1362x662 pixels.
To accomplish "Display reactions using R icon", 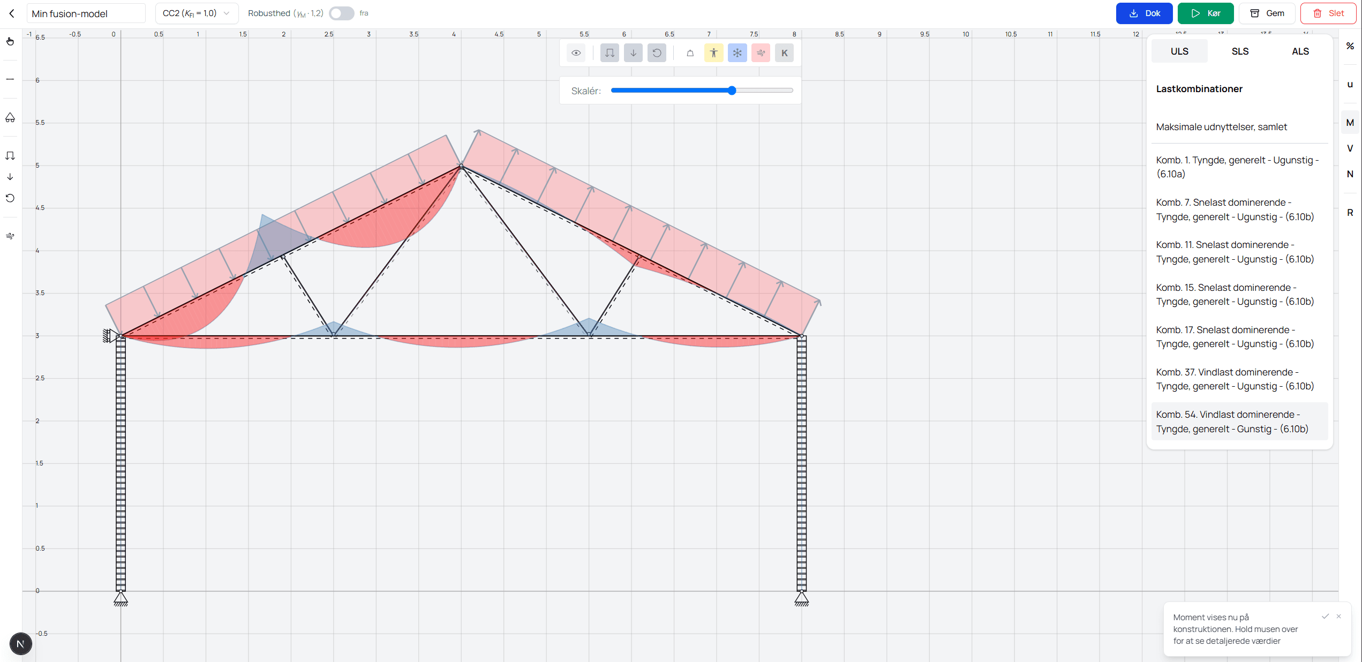I will [x=1350, y=213].
